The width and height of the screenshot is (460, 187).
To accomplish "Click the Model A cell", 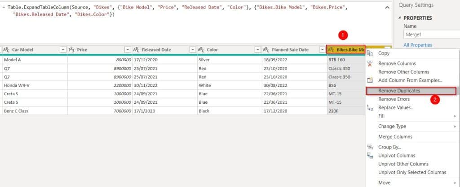I will point(35,60).
